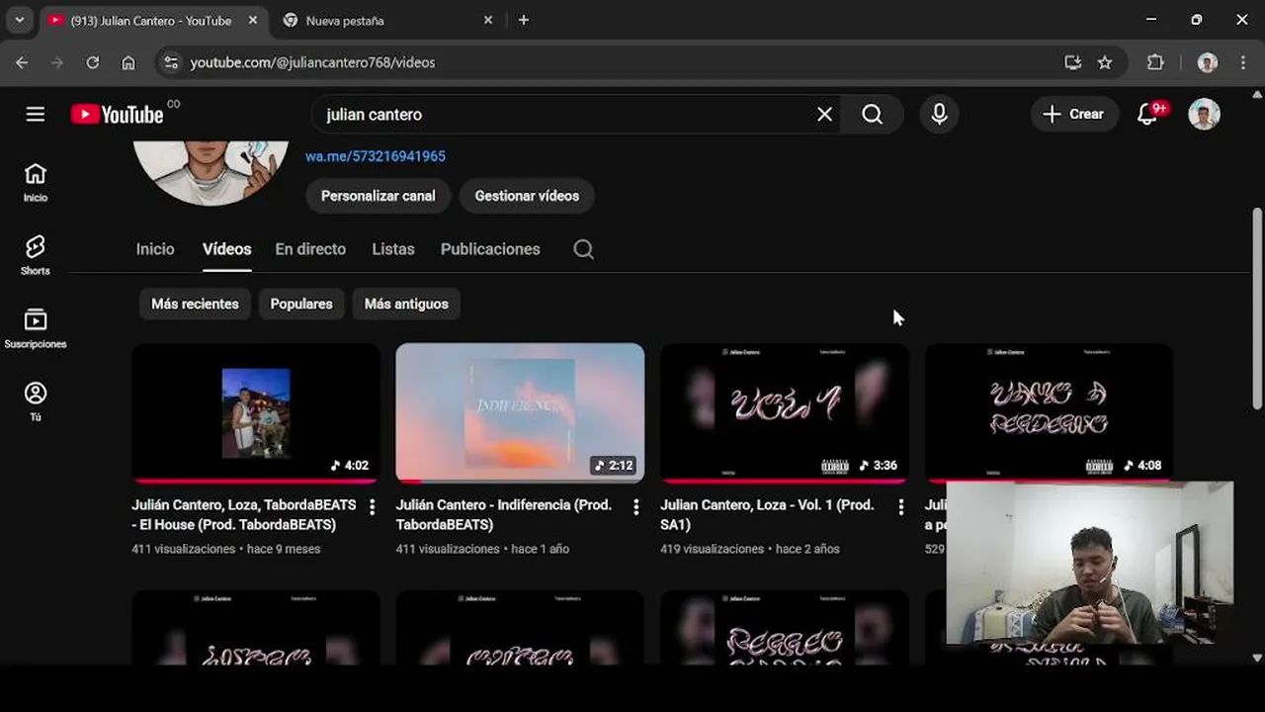Select the channel Vídeos tab
This screenshot has width=1265, height=712.
[227, 249]
